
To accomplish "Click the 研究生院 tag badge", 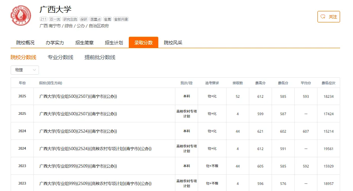I will [x=70, y=19].
